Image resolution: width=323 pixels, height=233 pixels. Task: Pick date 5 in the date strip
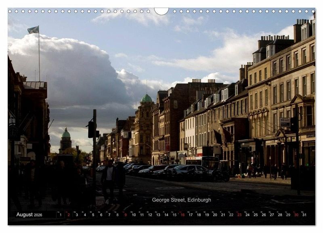[x=93, y=215]
